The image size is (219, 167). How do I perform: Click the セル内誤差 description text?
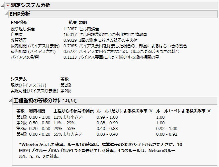click(89, 29)
